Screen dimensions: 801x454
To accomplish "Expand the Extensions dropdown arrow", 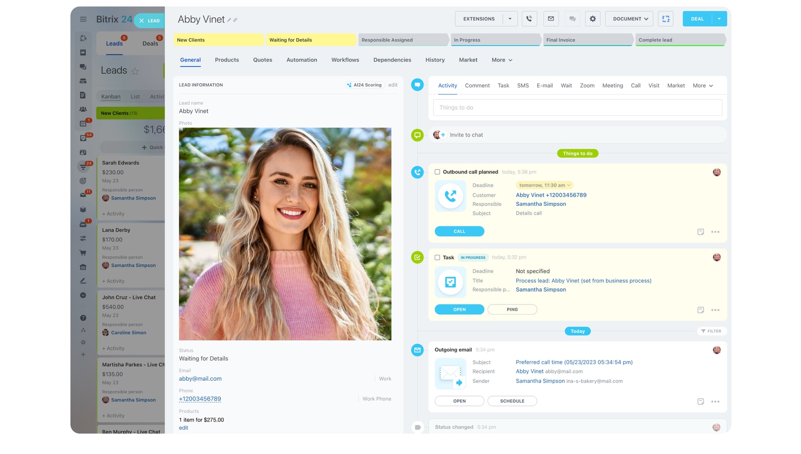I will point(510,19).
